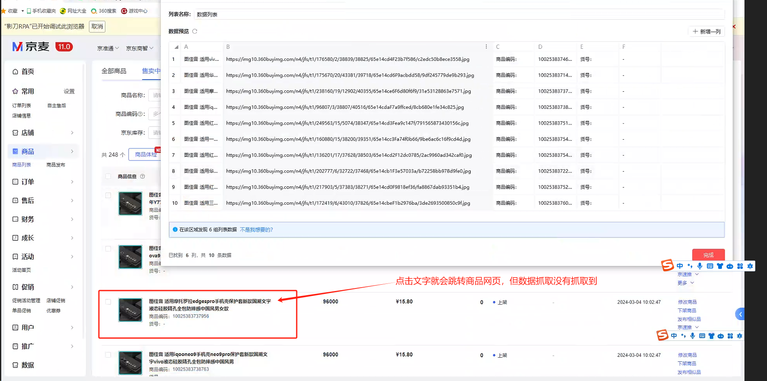The height and width of the screenshot is (381, 767).
Task: Open the 网址大全 bookmark
Action: [73, 11]
